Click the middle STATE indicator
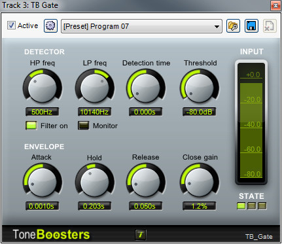 tap(251, 206)
